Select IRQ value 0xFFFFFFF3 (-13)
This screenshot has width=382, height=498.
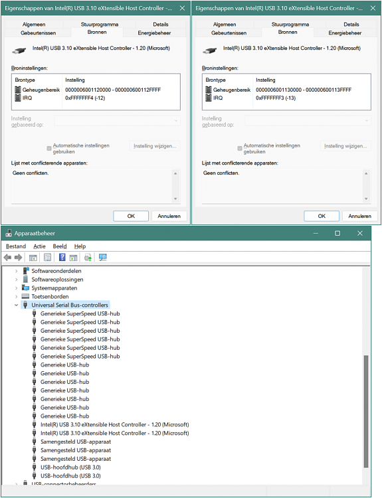276,98
